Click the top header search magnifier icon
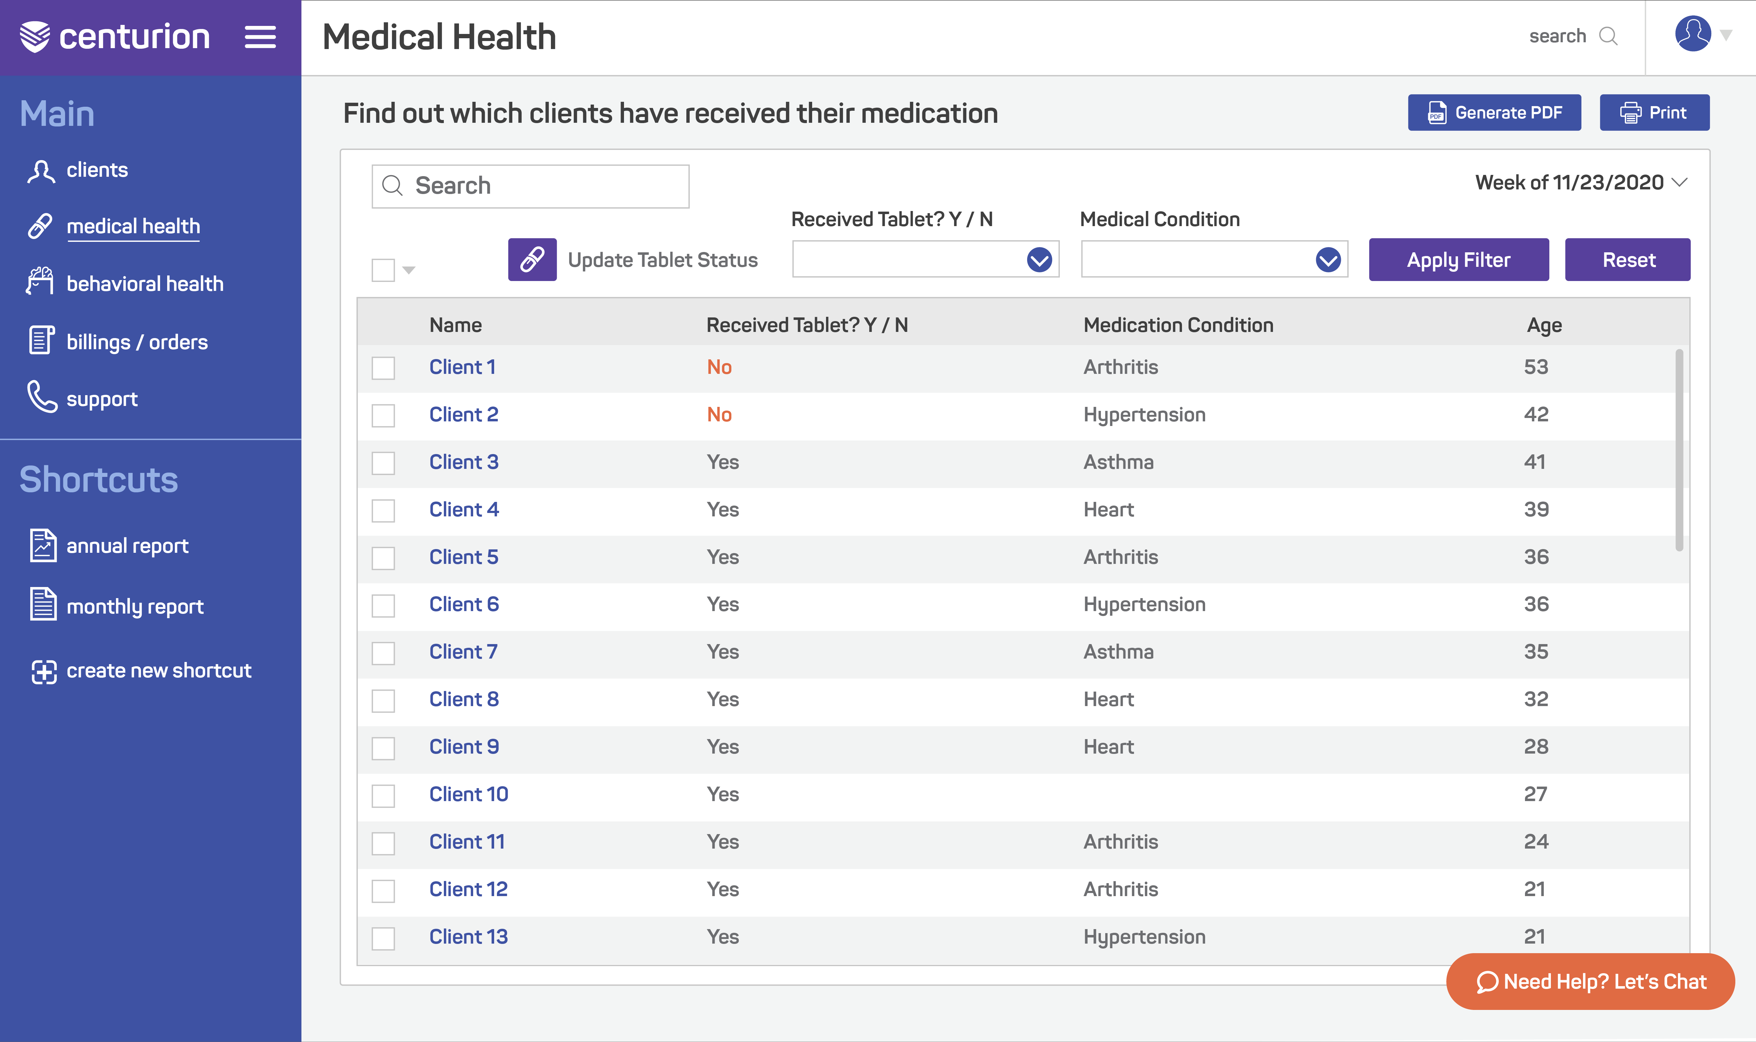 point(1608,36)
